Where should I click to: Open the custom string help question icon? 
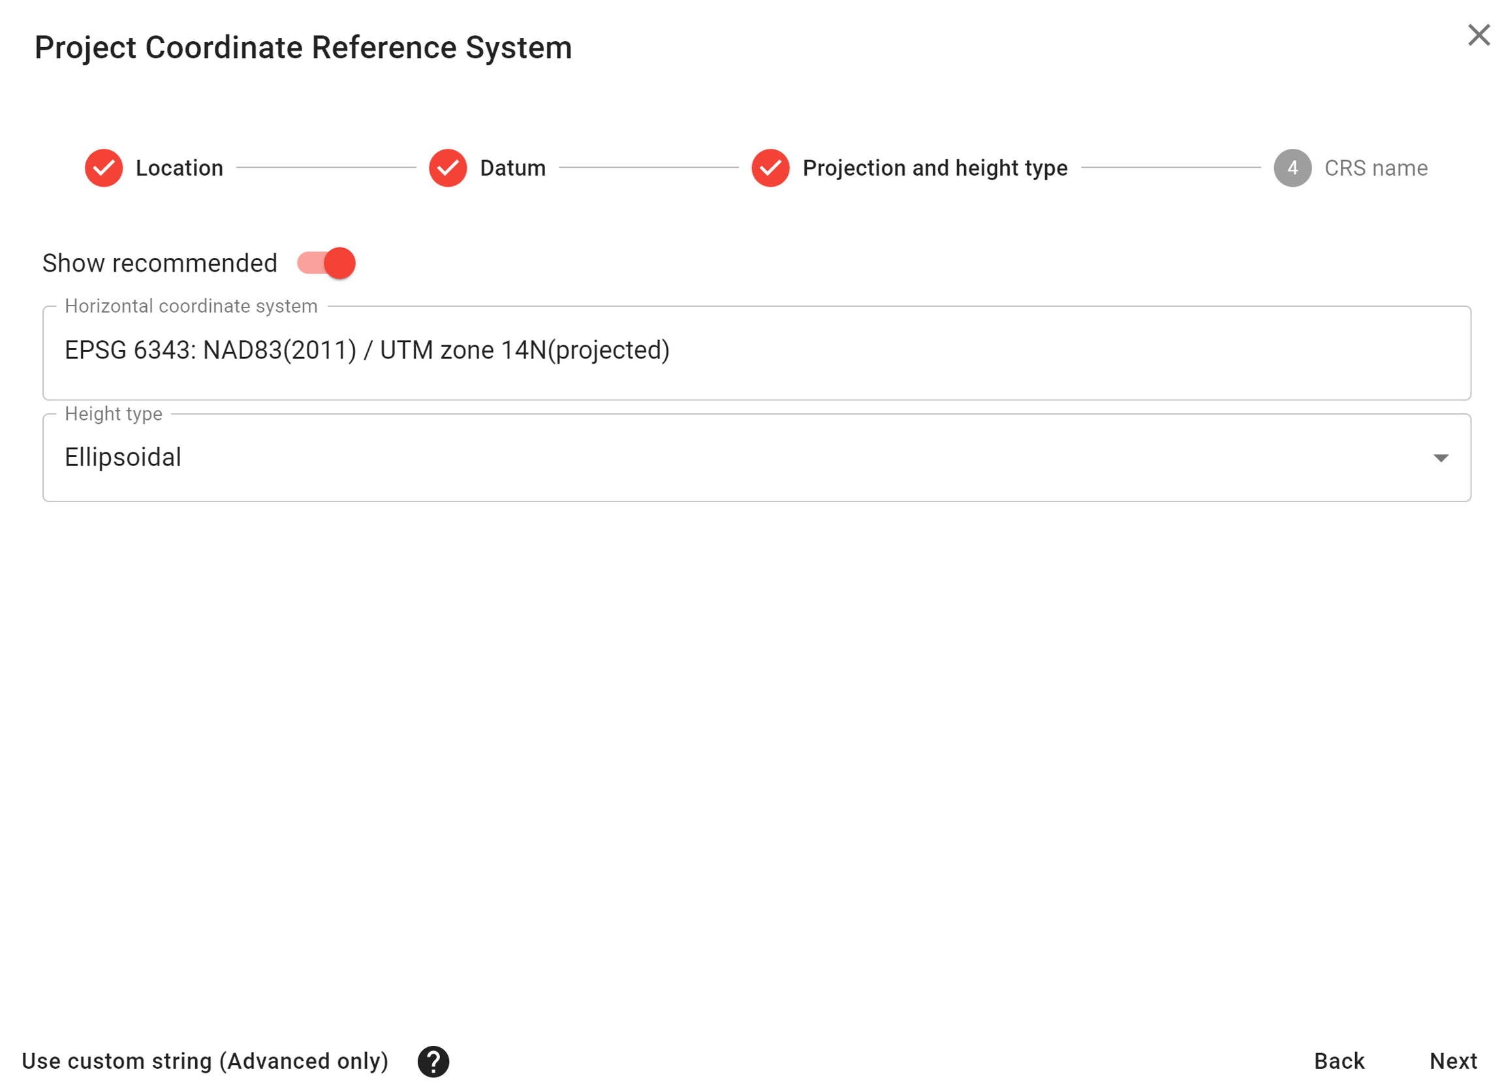(x=433, y=1061)
